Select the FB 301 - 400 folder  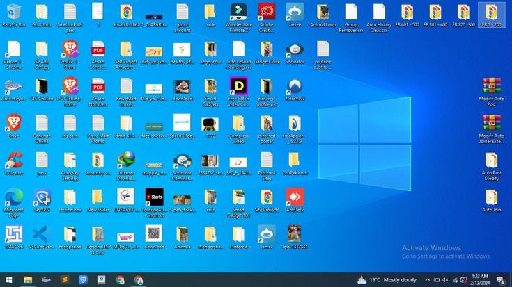click(435, 15)
